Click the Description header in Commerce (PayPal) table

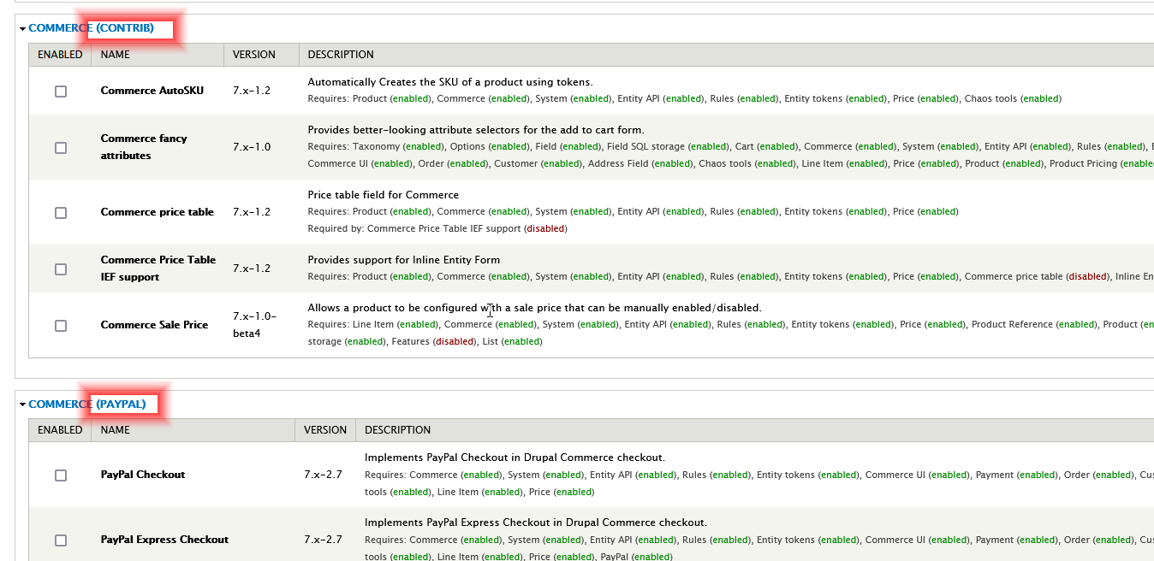click(398, 430)
